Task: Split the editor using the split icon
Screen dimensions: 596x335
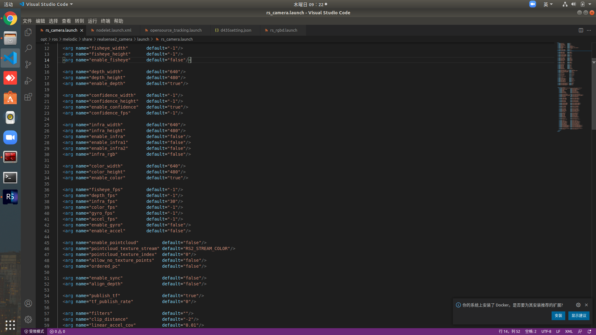Action: (x=581, y=30)
